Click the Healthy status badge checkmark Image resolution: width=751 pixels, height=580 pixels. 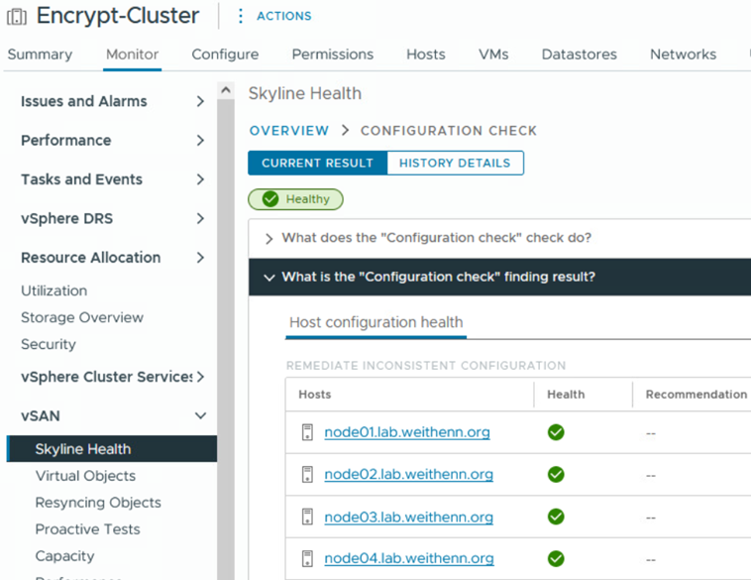click(270, 199)
